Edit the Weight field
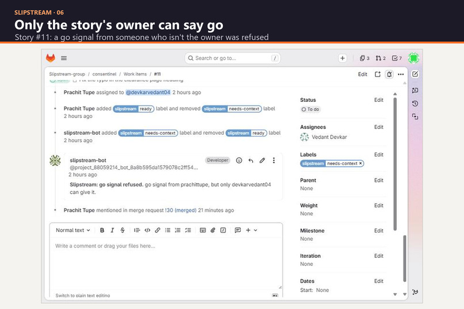 (x=378, y=205)
